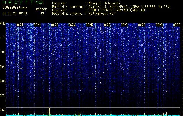This screenshot has width=183, height=116.
Task: Click the 0623 time marker
Action: [x=55, y=25]
